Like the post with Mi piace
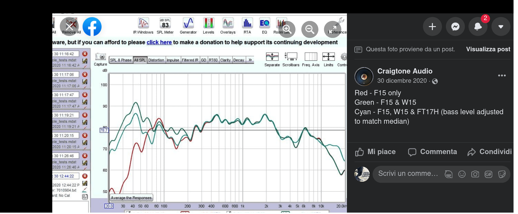Screen dimensions: 518x214 point(375,152)
